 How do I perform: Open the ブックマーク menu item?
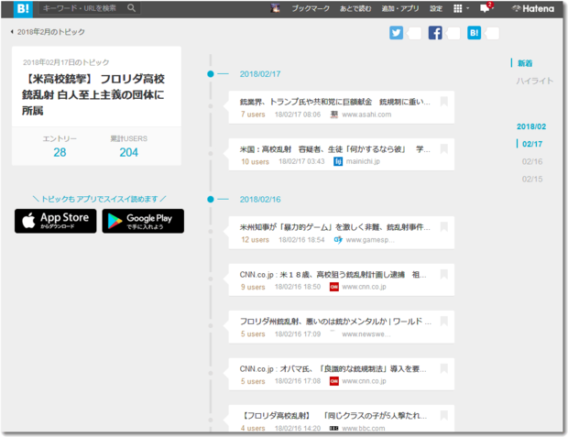click(x=311, y=8)
